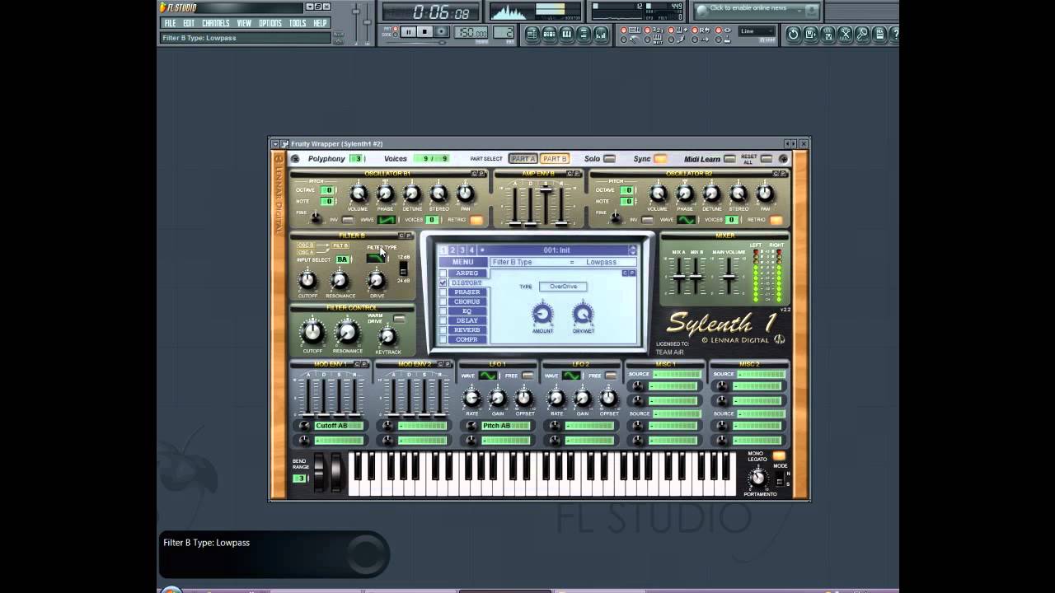Enable the REVERB effect checkbox
This screenshot has width=1055, height=593.
[443, 330]
